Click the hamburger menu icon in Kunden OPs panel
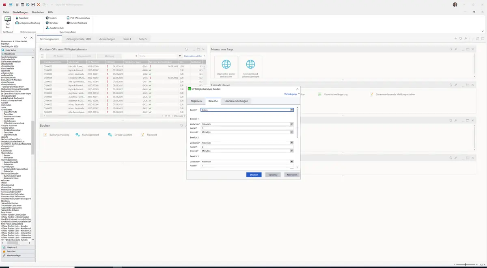Screen dimensions: 487x268 click(42, 56)
